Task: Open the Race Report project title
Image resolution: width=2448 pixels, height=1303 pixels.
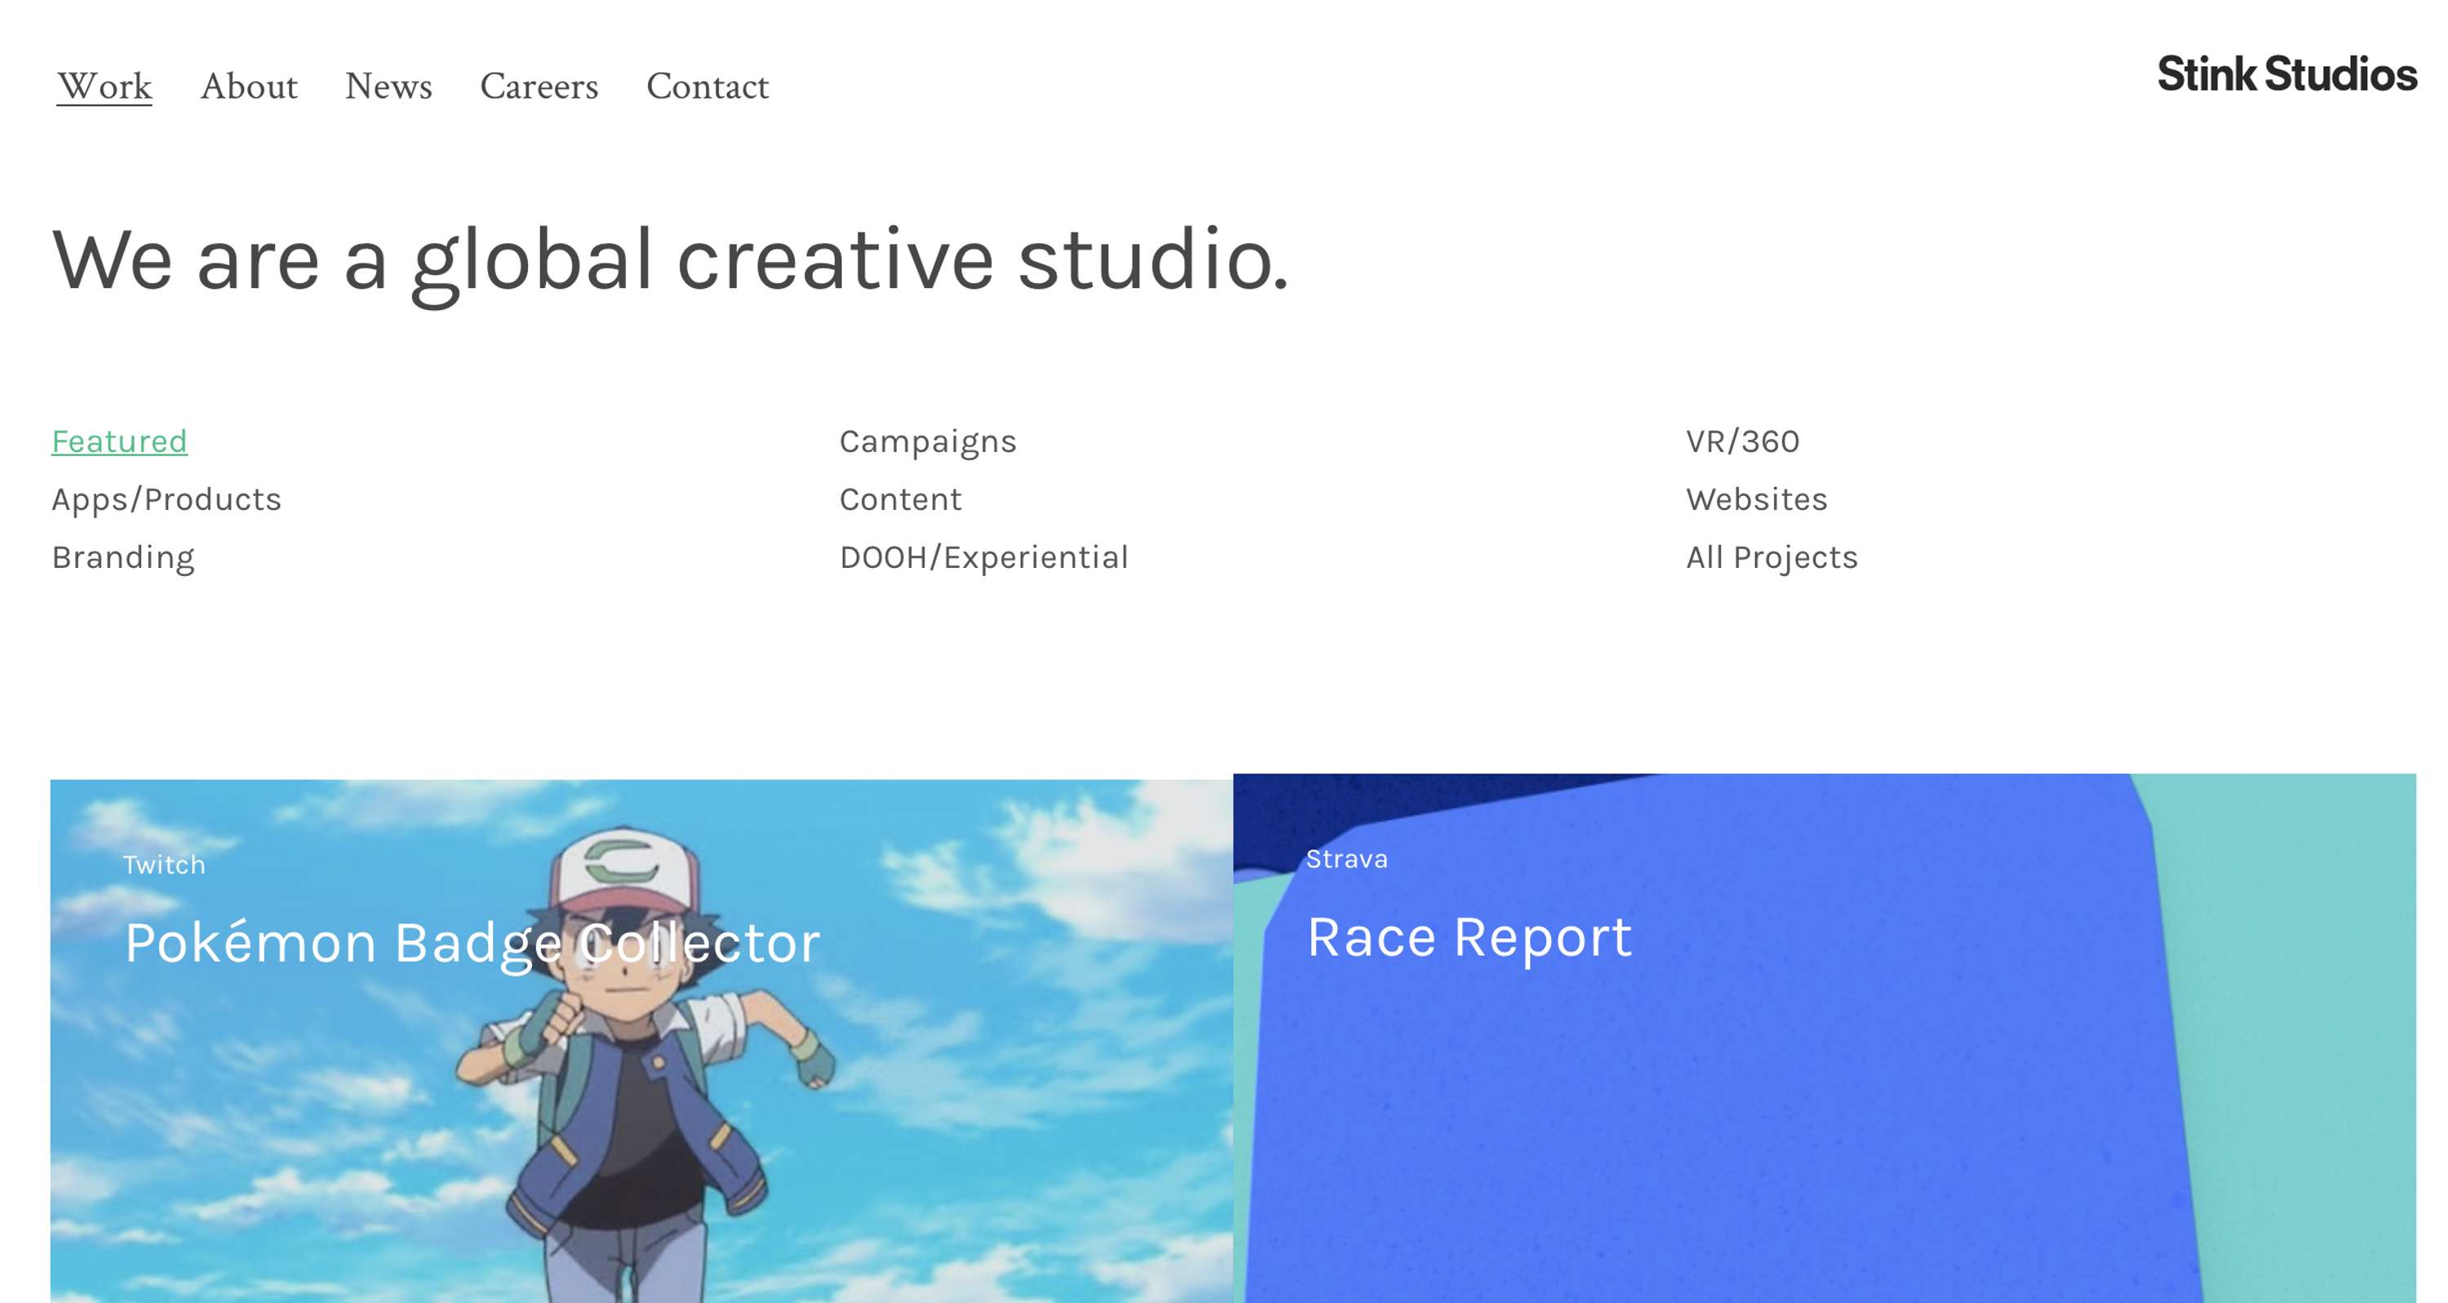Action: point(1469,937)
